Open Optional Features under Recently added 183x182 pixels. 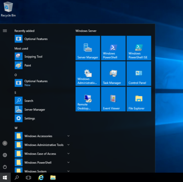(x=42, y=39)
